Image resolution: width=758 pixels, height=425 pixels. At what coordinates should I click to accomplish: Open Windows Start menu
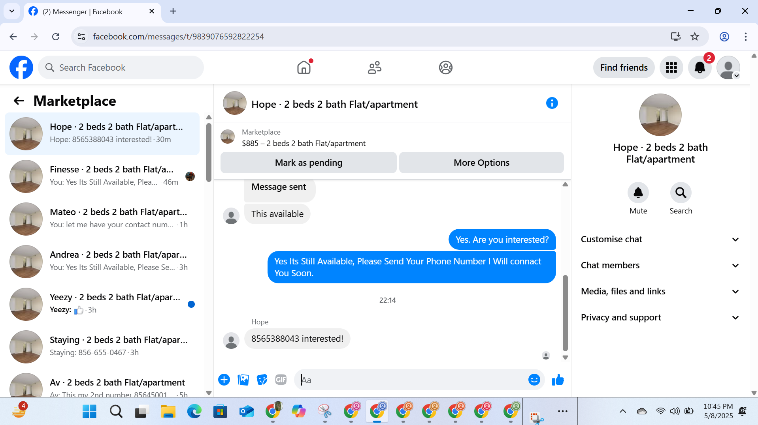point(89,412)
